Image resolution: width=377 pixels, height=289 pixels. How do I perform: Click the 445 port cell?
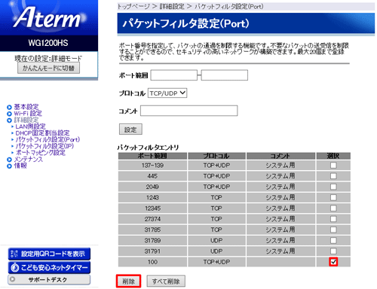pyautogui.click(x=152, y=176)
